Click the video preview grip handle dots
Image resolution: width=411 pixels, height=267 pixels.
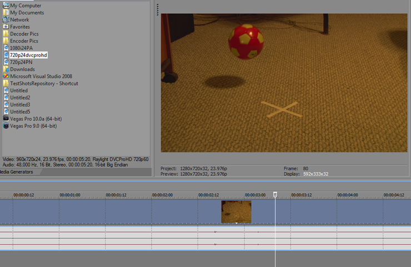[x=158, y=9]
